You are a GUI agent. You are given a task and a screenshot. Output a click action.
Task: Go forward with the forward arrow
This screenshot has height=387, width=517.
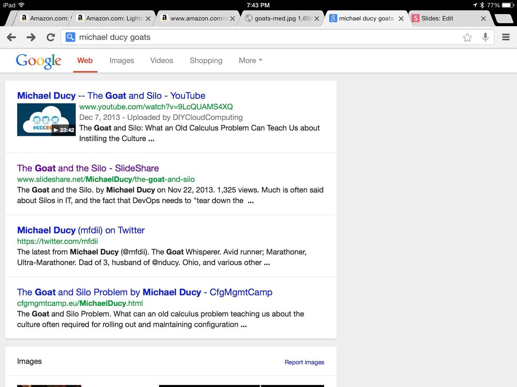click(31, 37)
